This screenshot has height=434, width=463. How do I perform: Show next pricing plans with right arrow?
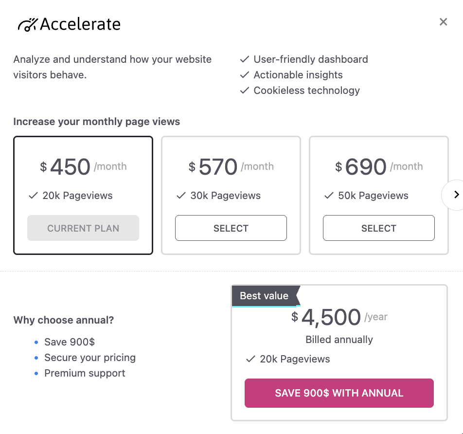click(456, 195)
